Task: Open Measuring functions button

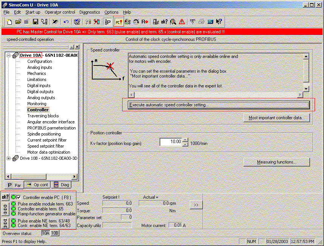Action: (276, 162)
